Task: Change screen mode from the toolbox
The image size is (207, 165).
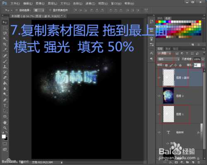Action: (5, 150)
